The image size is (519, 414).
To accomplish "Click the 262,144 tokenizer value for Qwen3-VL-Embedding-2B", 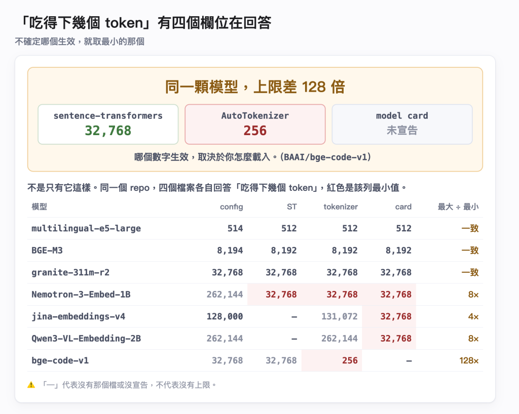I will tap(340, 339).
